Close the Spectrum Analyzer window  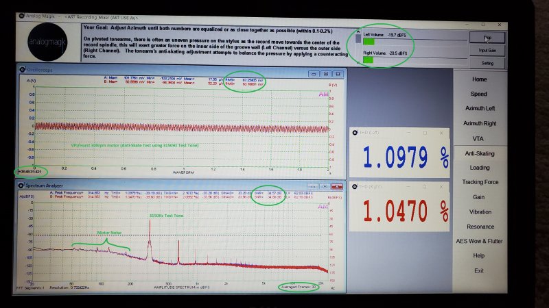click(337, 186)
